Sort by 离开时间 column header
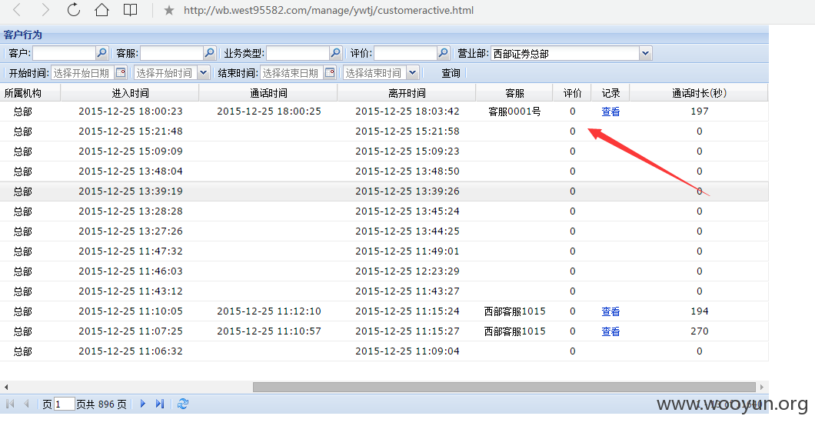 pos(407,93)
